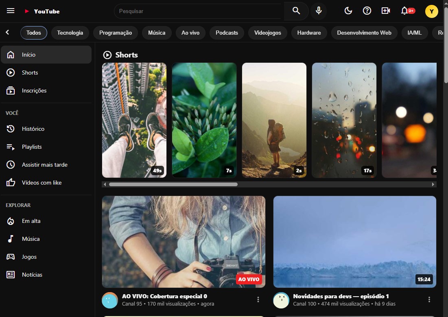Open the video title Novidades para devs — episódio 1
The image size is (448, 317).
[x=341, y=296]
